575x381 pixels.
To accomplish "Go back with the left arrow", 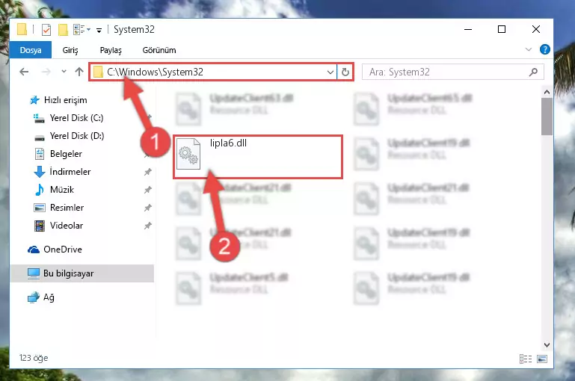I will pyautogui.click(x=24, y=72).
